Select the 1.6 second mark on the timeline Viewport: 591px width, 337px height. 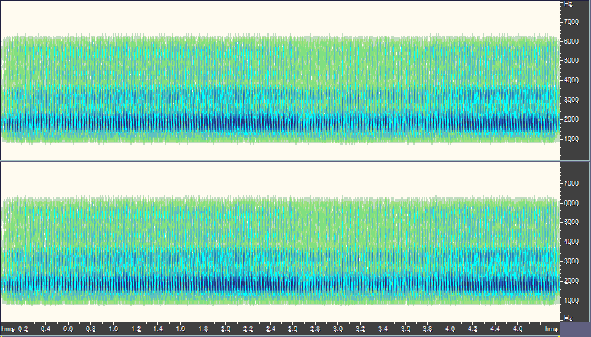pyautogui.click(x=181, y=329)
